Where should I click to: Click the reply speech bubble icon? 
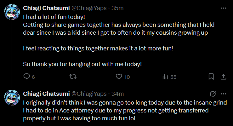27,77
